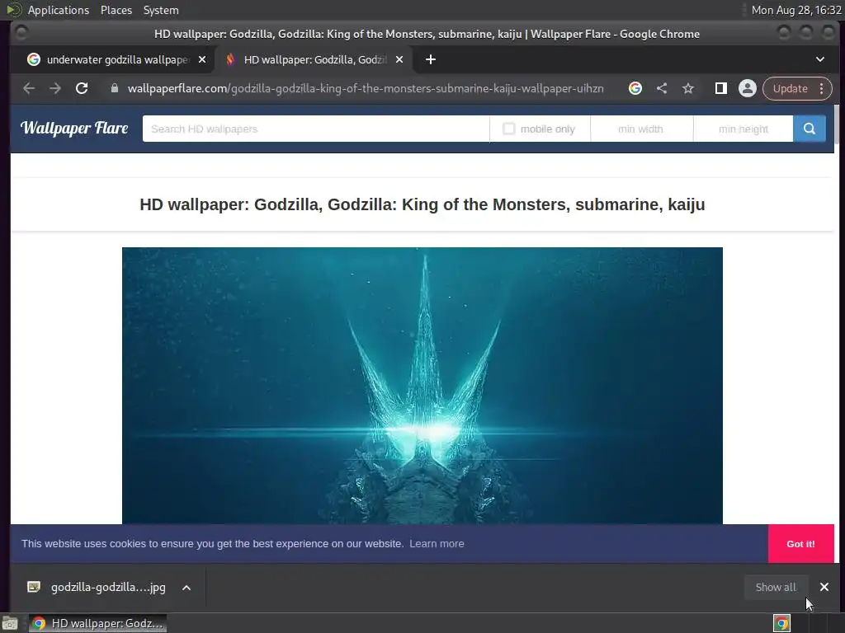View site info via padlock icon
This screenshot has height=633, width=845.
tap(114, 88)
